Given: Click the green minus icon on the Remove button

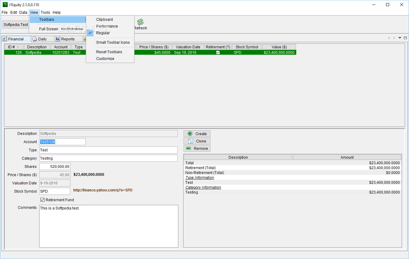Looking at the screenshot, I should click(x=188, y=148).
